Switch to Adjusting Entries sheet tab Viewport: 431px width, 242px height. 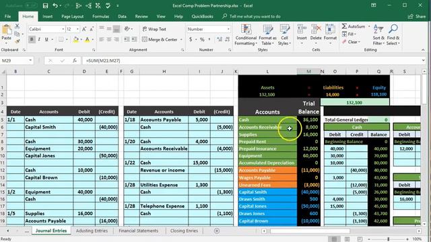pyautogui.click(x=92, y=231)
